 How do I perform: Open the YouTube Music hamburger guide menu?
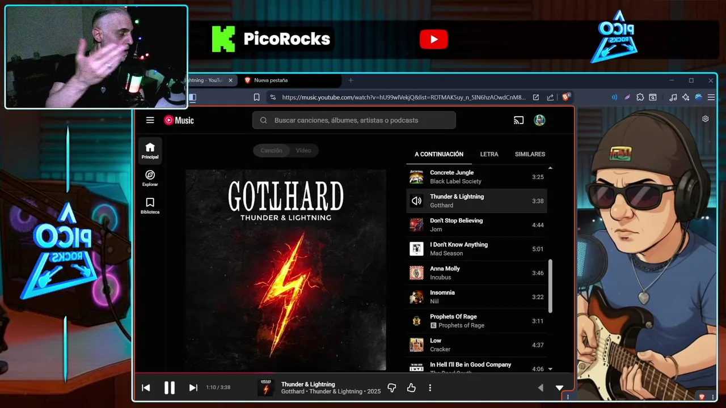pos(150,120)
